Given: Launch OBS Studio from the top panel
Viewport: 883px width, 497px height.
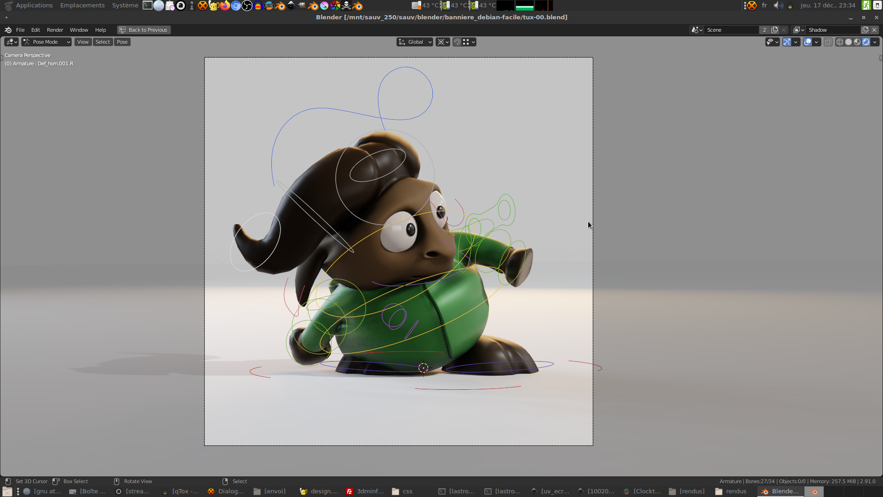Looking at the screenshot, I should [x=247, y=6].
